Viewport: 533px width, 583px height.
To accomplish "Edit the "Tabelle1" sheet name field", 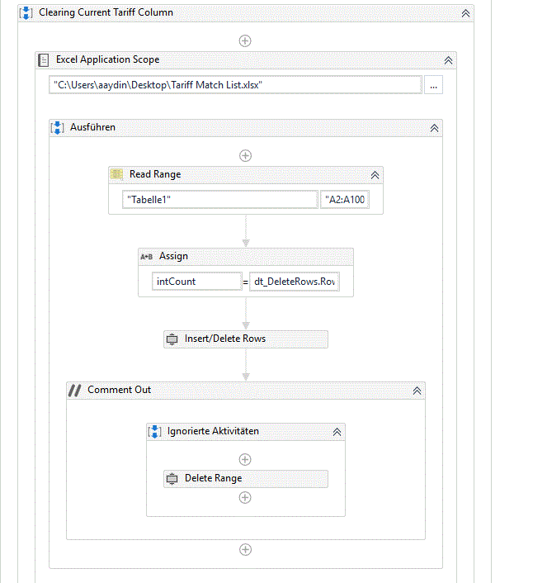I will pos(220,200).
